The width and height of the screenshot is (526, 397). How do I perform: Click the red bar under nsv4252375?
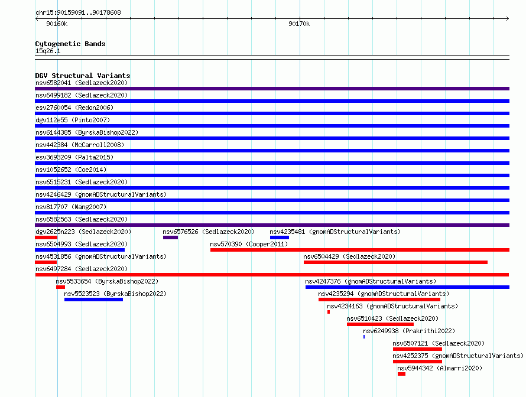(x=418, y=362)
